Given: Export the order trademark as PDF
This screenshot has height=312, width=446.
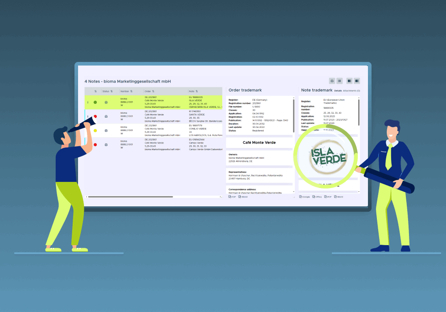Looking at the screenshot, I should pos(232,197).
